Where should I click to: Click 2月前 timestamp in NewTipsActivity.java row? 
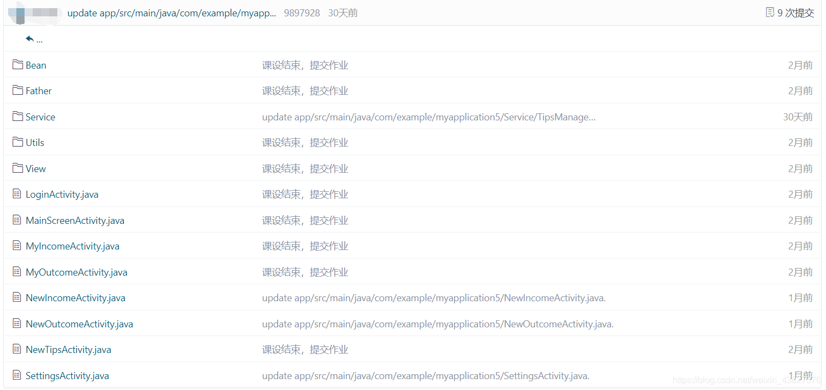coord(800,350)
